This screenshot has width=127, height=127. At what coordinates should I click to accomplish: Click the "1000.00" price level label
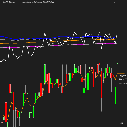coord(123,75)
